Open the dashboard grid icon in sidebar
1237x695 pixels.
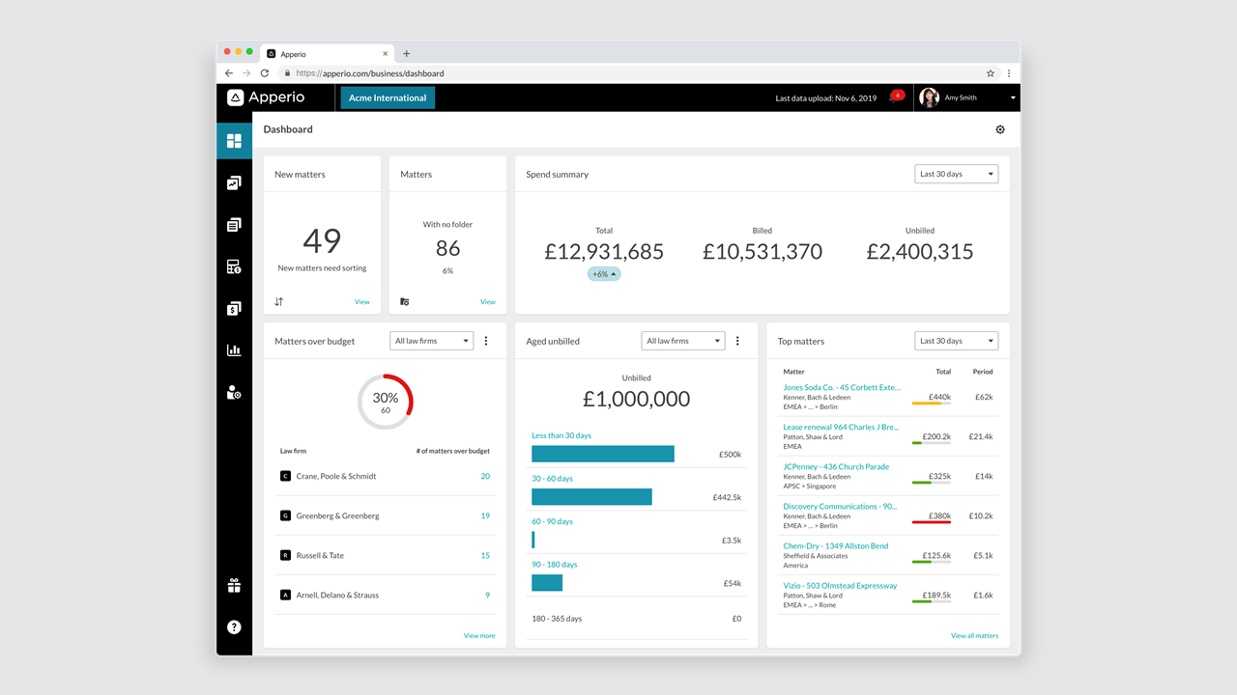tap(234, 141)
